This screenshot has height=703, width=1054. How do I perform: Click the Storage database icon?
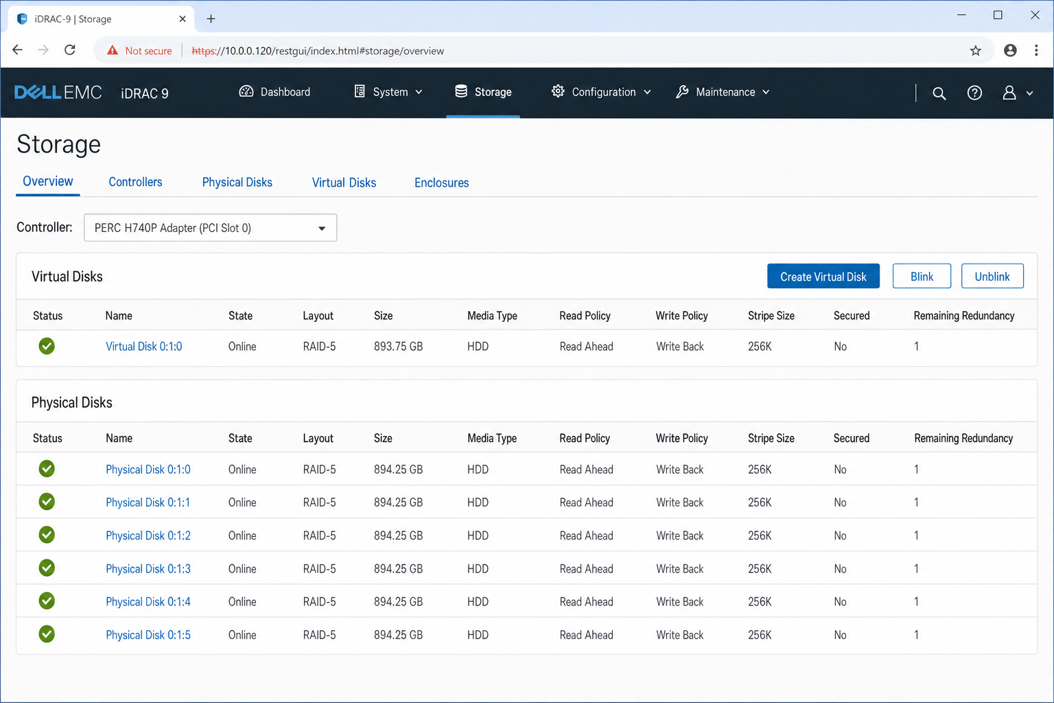(x=461, y=91)
